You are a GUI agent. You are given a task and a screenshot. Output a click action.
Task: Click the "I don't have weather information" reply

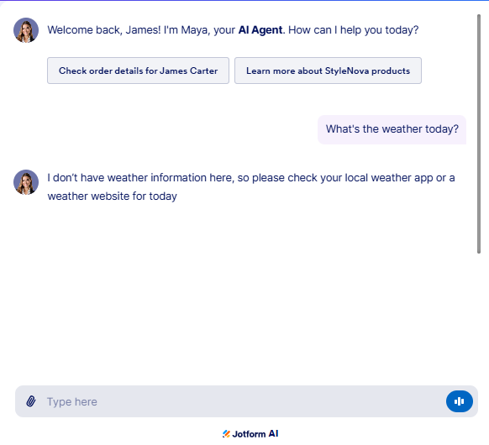pos(251,187)
